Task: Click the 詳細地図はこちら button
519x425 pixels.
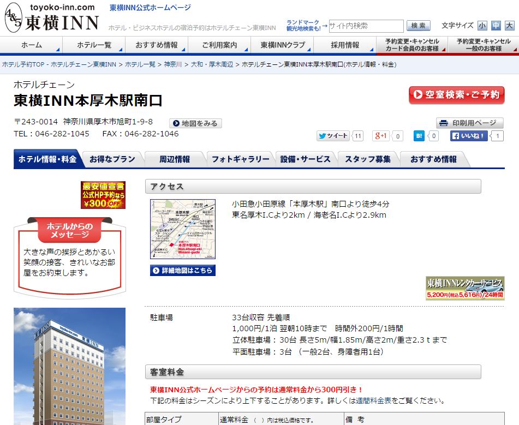Action: point(183,271)
